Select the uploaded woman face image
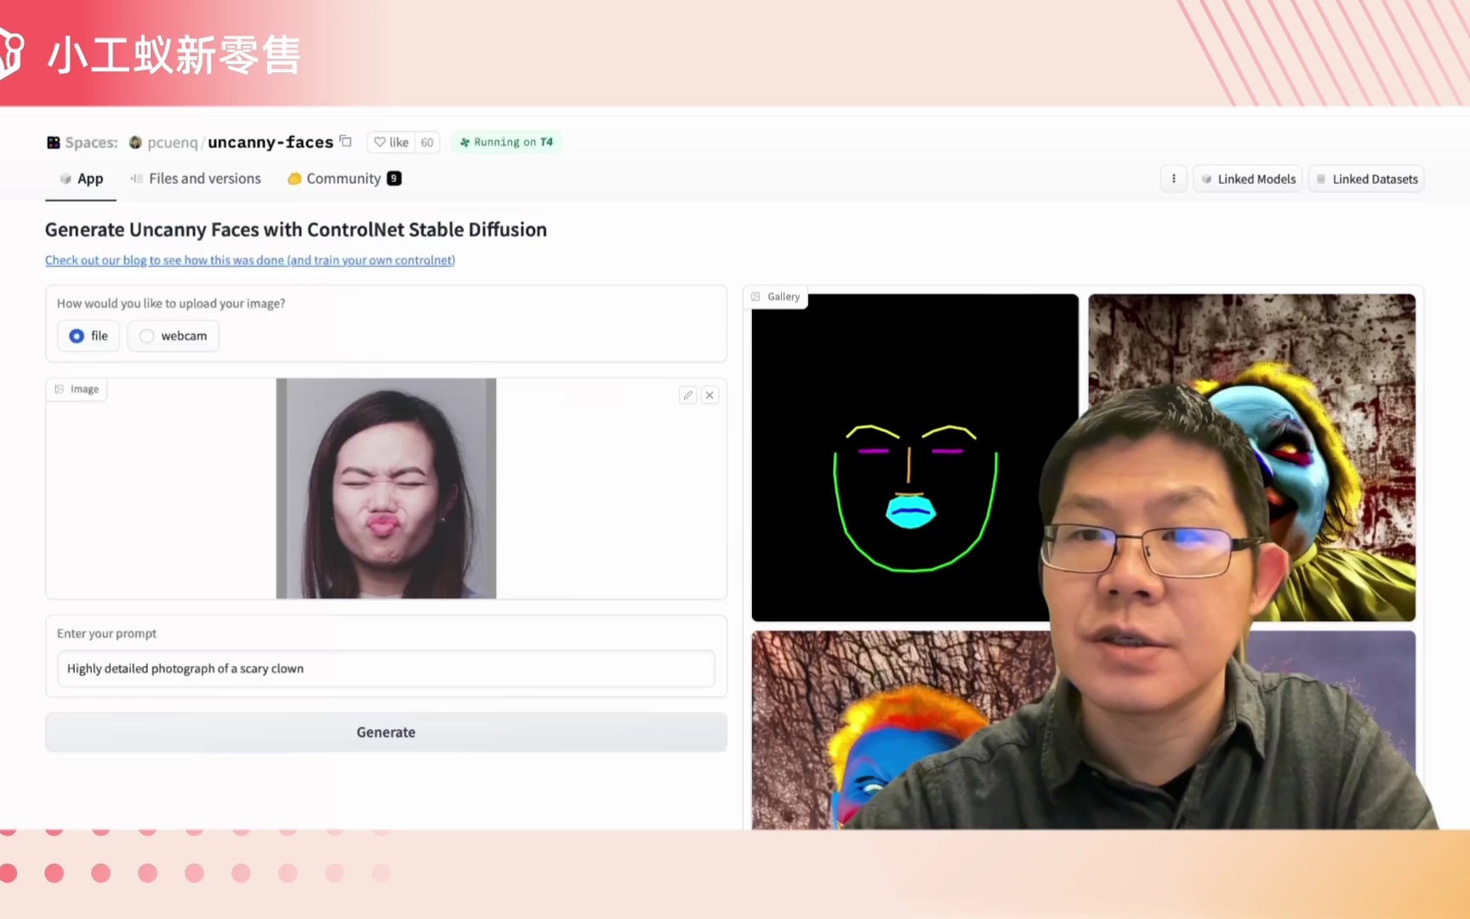Screen dimensions: 1470x919 tap(386, 488)
